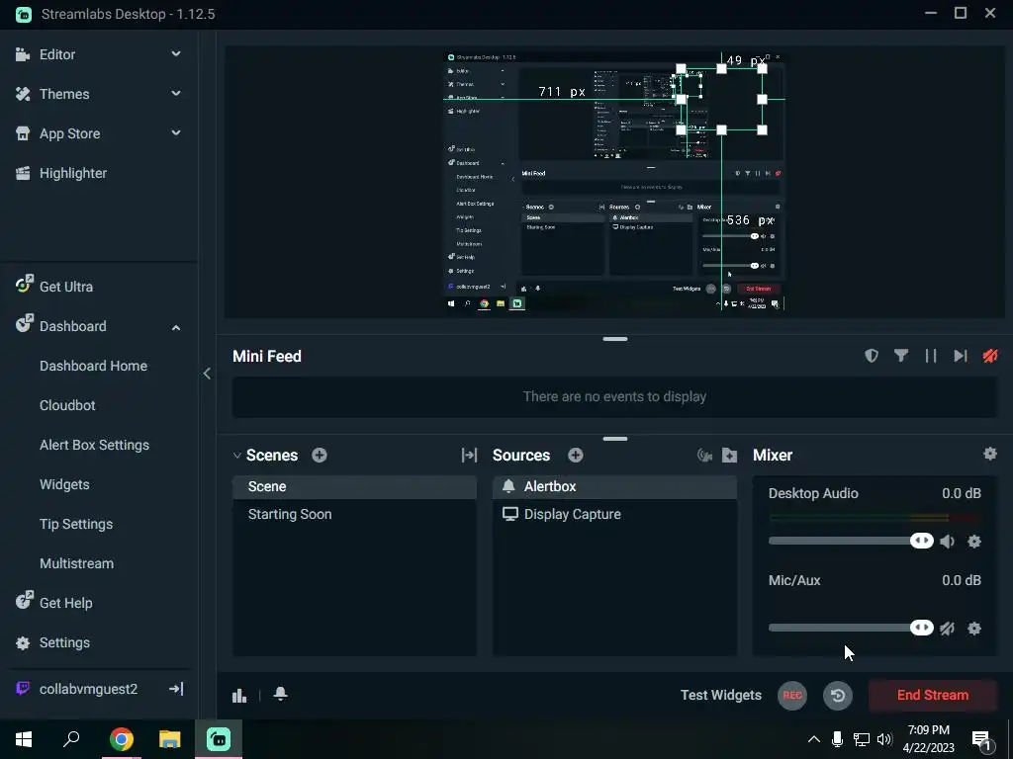Image resolution: width=1013 pixels, height=759 pixels.
Task: Expand the Editor chevron
Action: (176, 54)
